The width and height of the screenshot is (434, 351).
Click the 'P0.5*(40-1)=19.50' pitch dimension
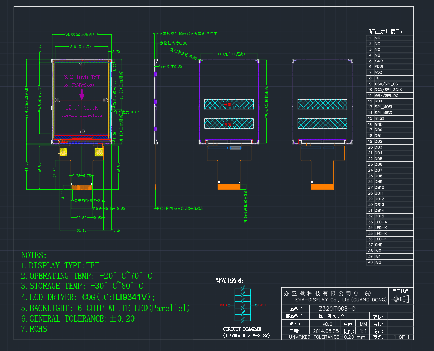click(109, 209)
